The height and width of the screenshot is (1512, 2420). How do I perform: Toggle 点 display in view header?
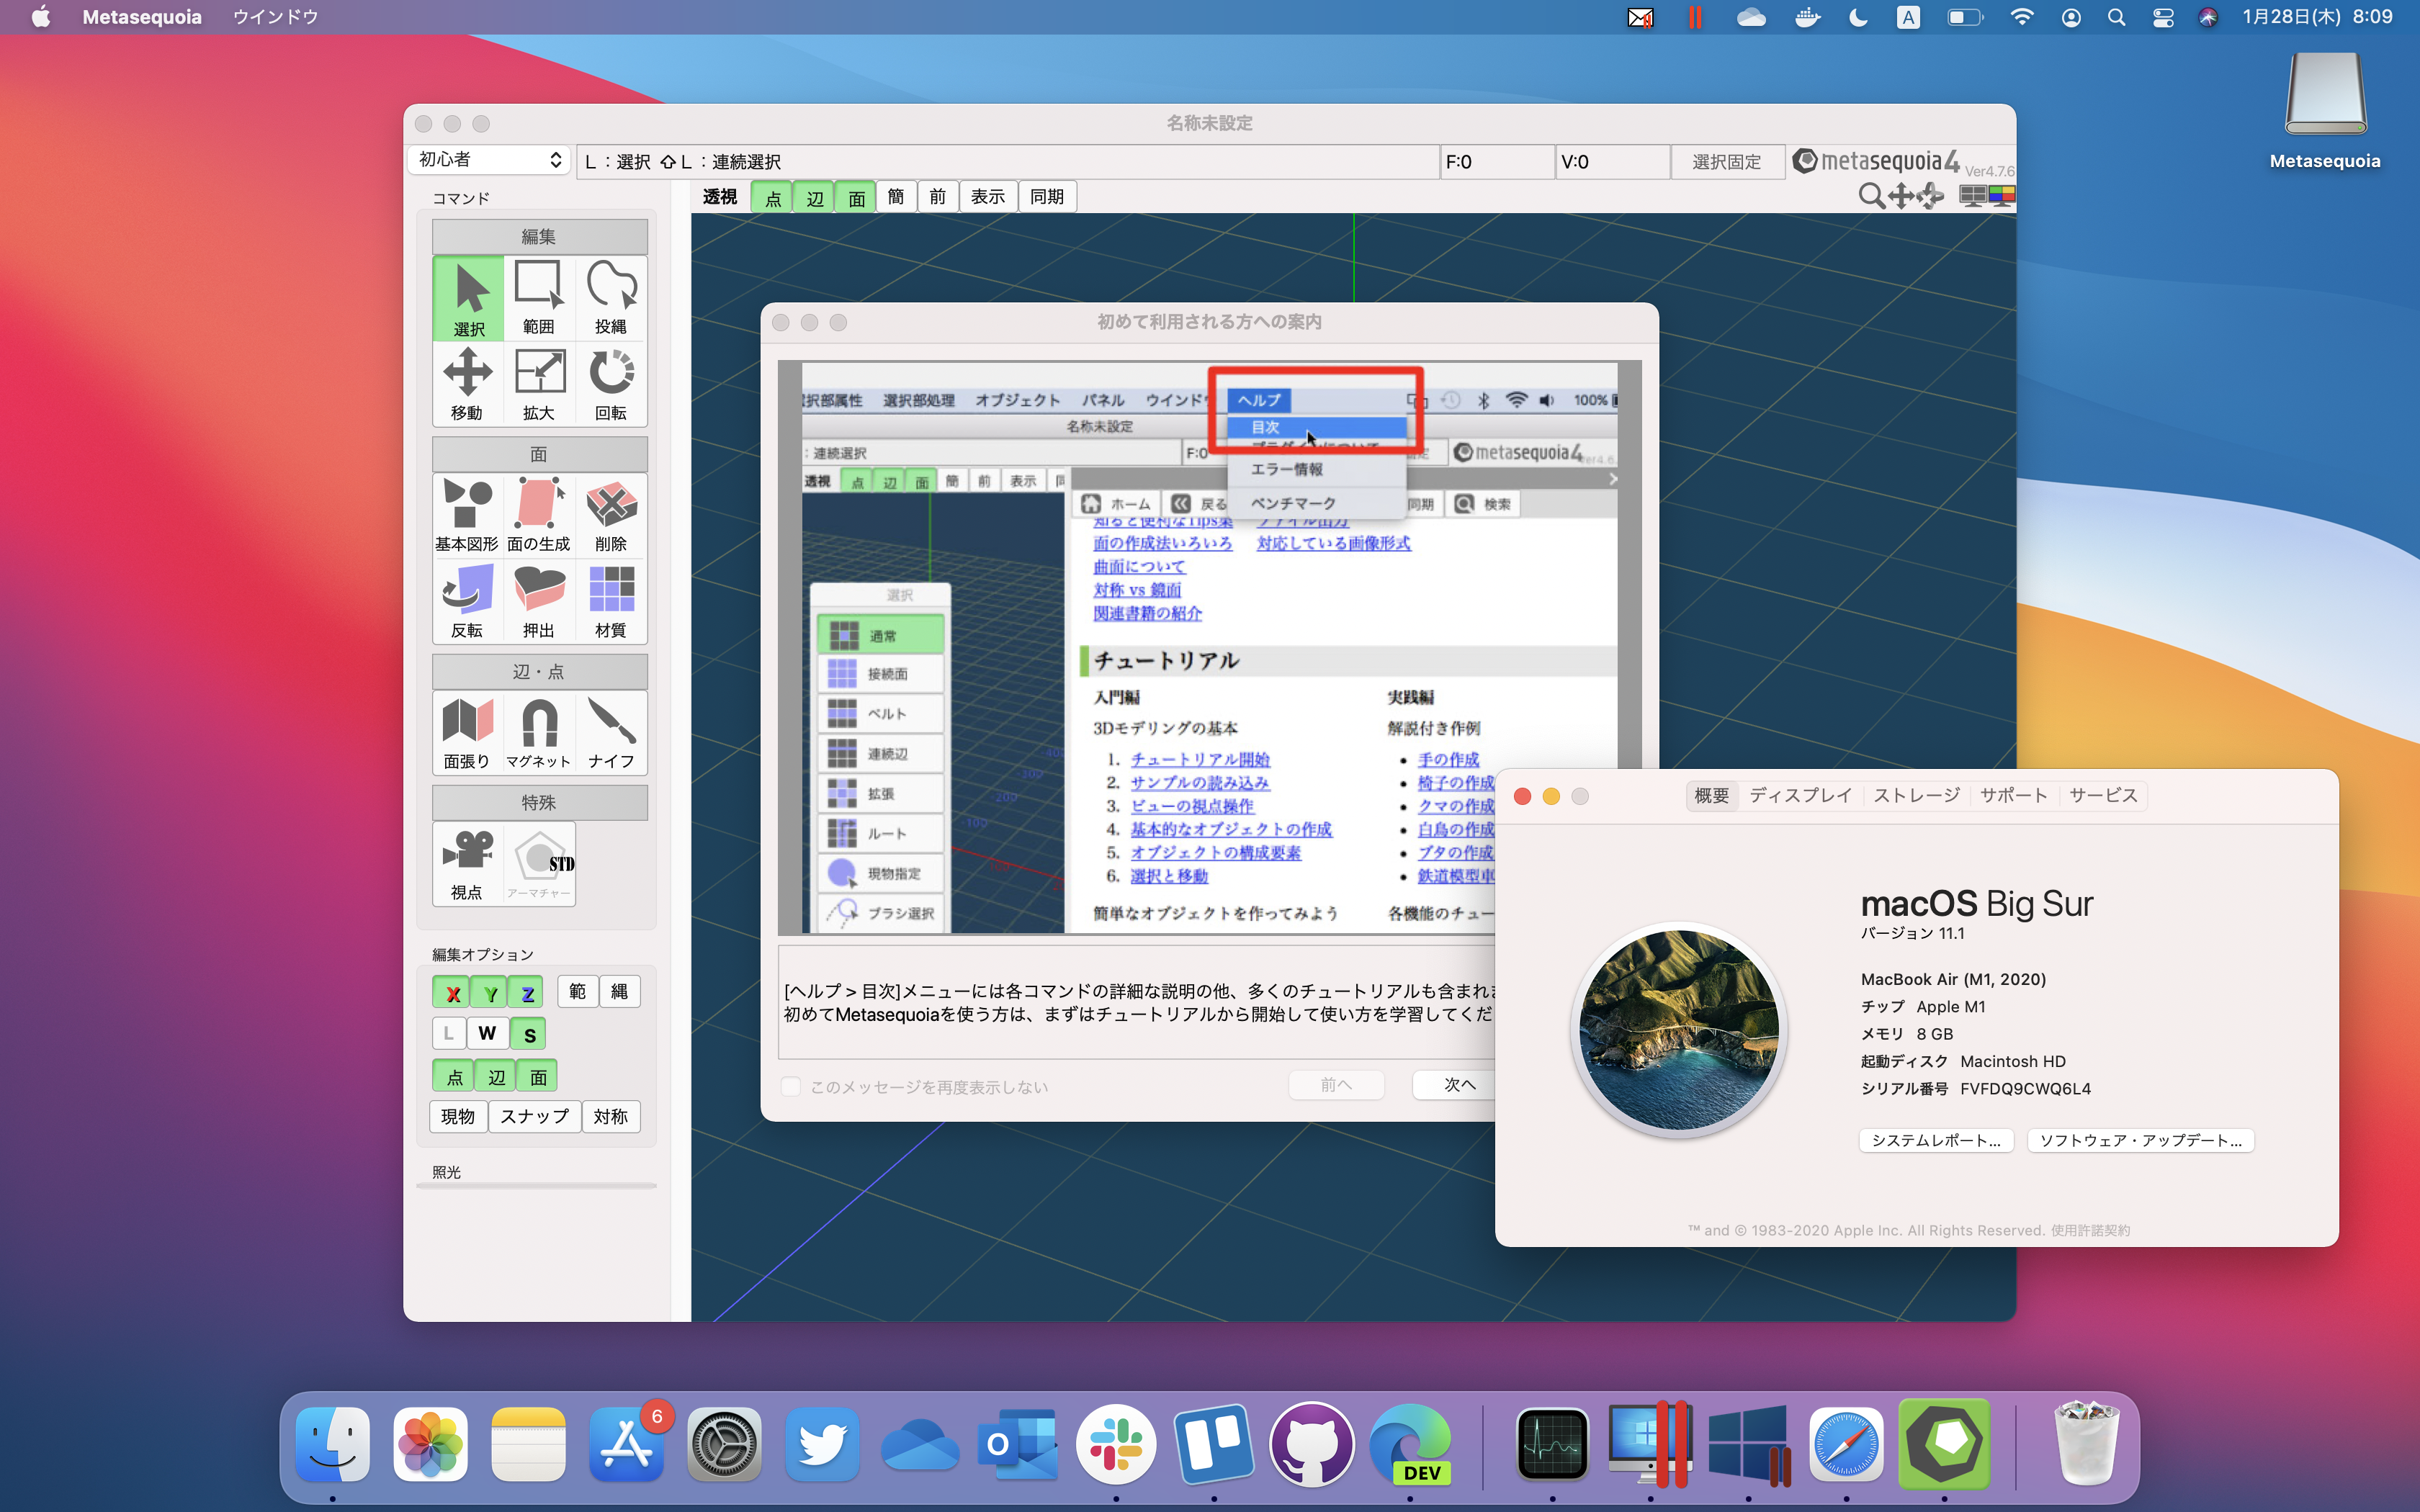click(x=773, y=198)
